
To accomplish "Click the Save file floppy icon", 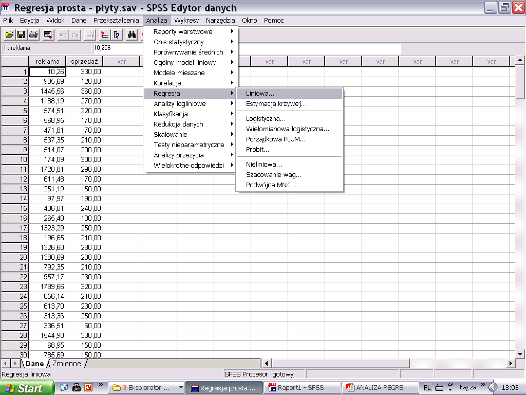I will [x=21, y=35].
